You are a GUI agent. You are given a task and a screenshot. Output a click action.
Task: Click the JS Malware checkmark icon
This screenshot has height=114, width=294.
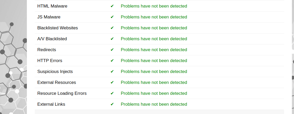pos(112,17)
